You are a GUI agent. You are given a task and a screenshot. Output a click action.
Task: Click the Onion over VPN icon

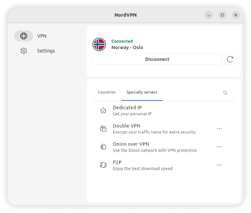[x=103, y=147]
